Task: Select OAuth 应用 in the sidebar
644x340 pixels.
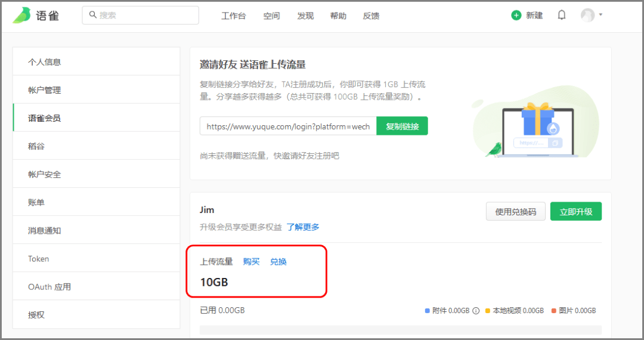Action: click(97, 287)
